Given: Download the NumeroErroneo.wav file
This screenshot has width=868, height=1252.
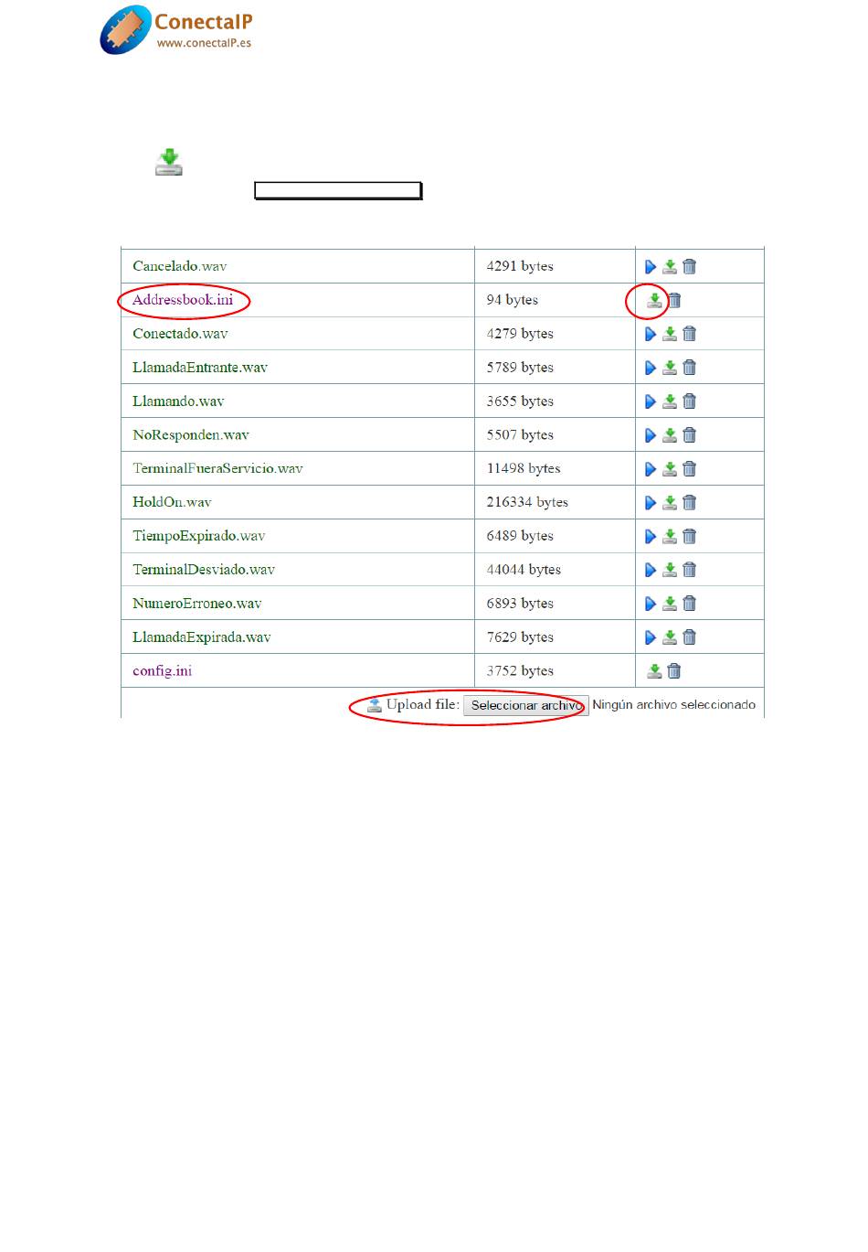Looking at the screenshot, I should tap(670, 604).
